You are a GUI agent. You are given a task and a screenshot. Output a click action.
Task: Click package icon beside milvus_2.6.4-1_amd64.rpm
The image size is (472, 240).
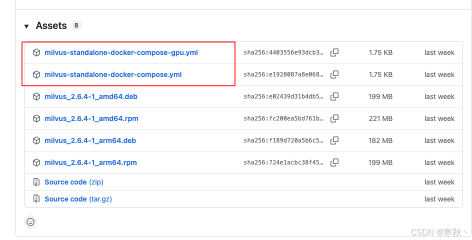coord(36,118)
